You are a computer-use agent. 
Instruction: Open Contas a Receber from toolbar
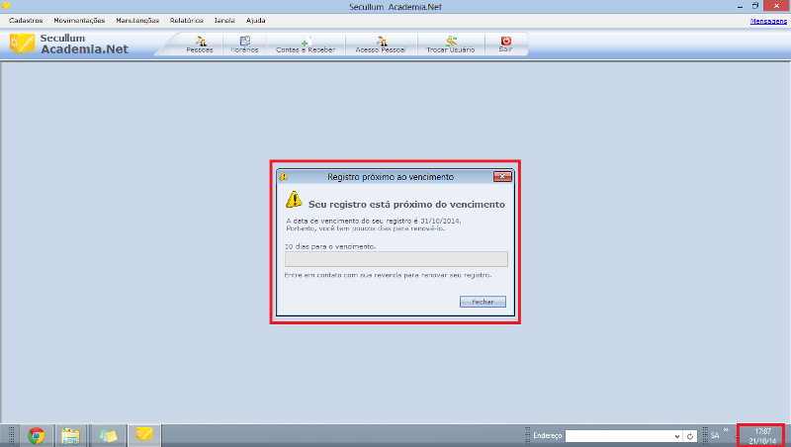tap(306, 44)
